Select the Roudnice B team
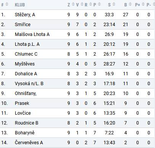This screenshot has height=148, width=155. click(x=27, y=123)
